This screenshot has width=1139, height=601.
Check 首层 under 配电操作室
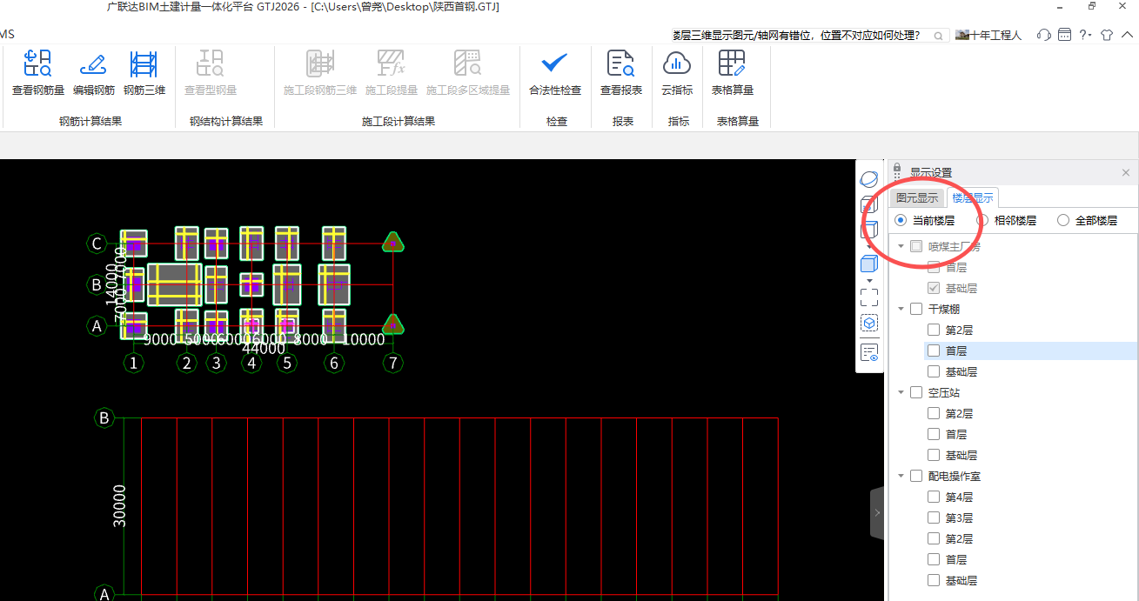(x=934, y=559)
